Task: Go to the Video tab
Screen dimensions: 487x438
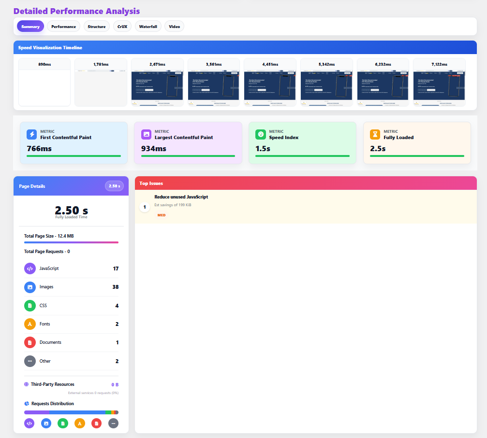Action: tap(174, 27)
